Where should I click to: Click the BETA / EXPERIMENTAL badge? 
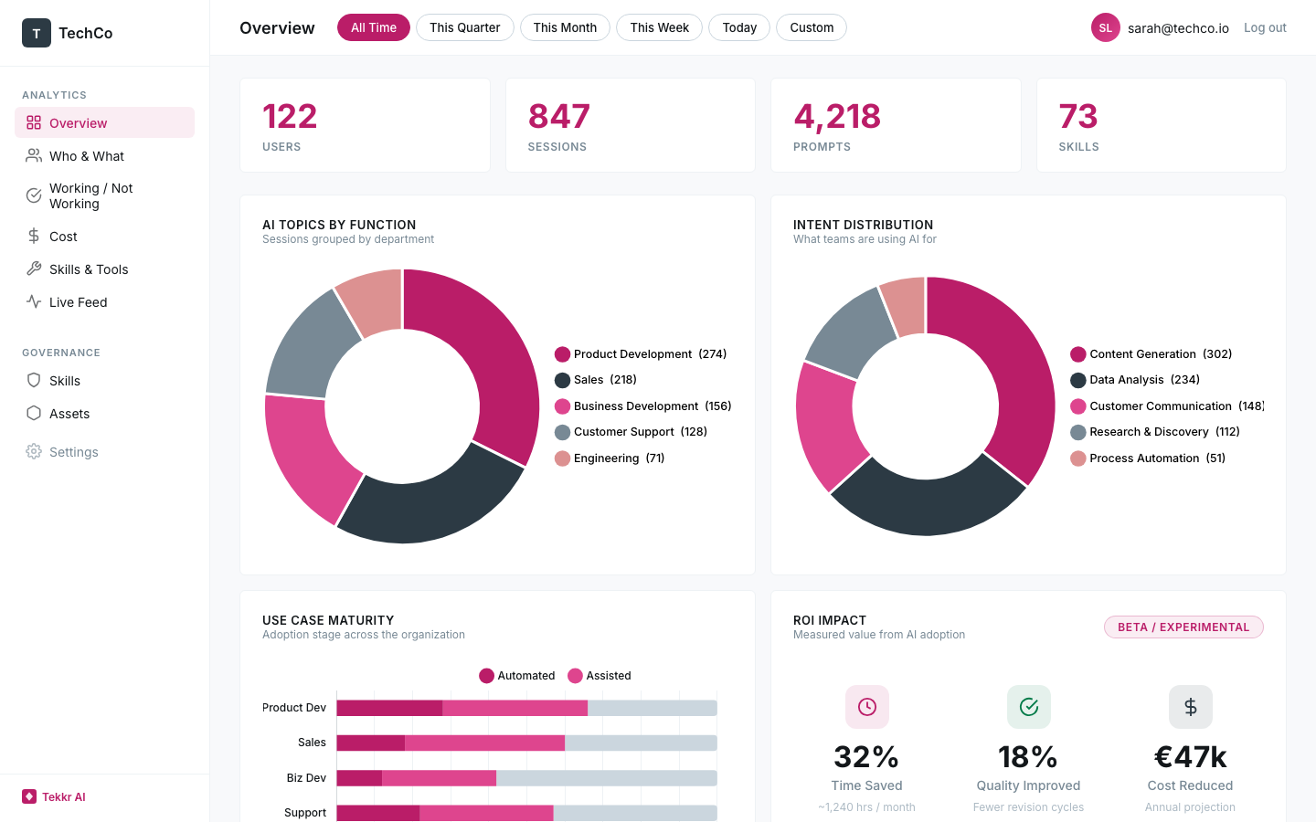point(1183,627)
